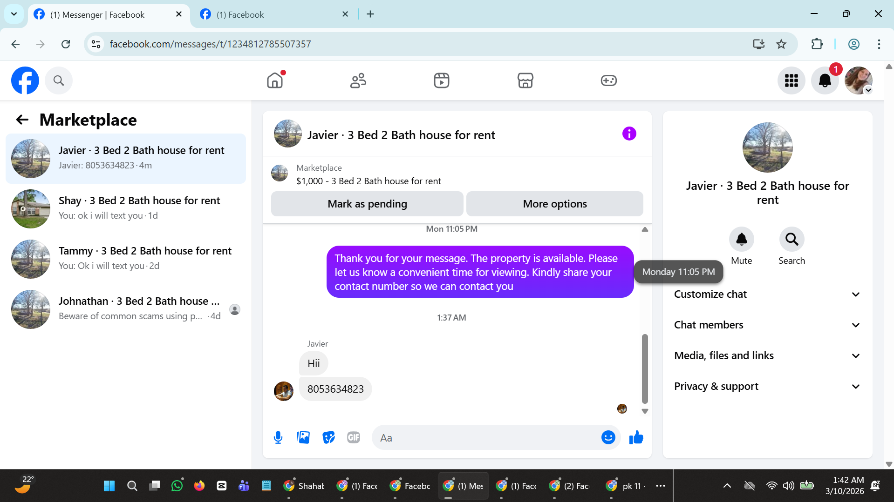The image size is (894, 502).
Task: Send a thumbs-up like
Action: 636,437
